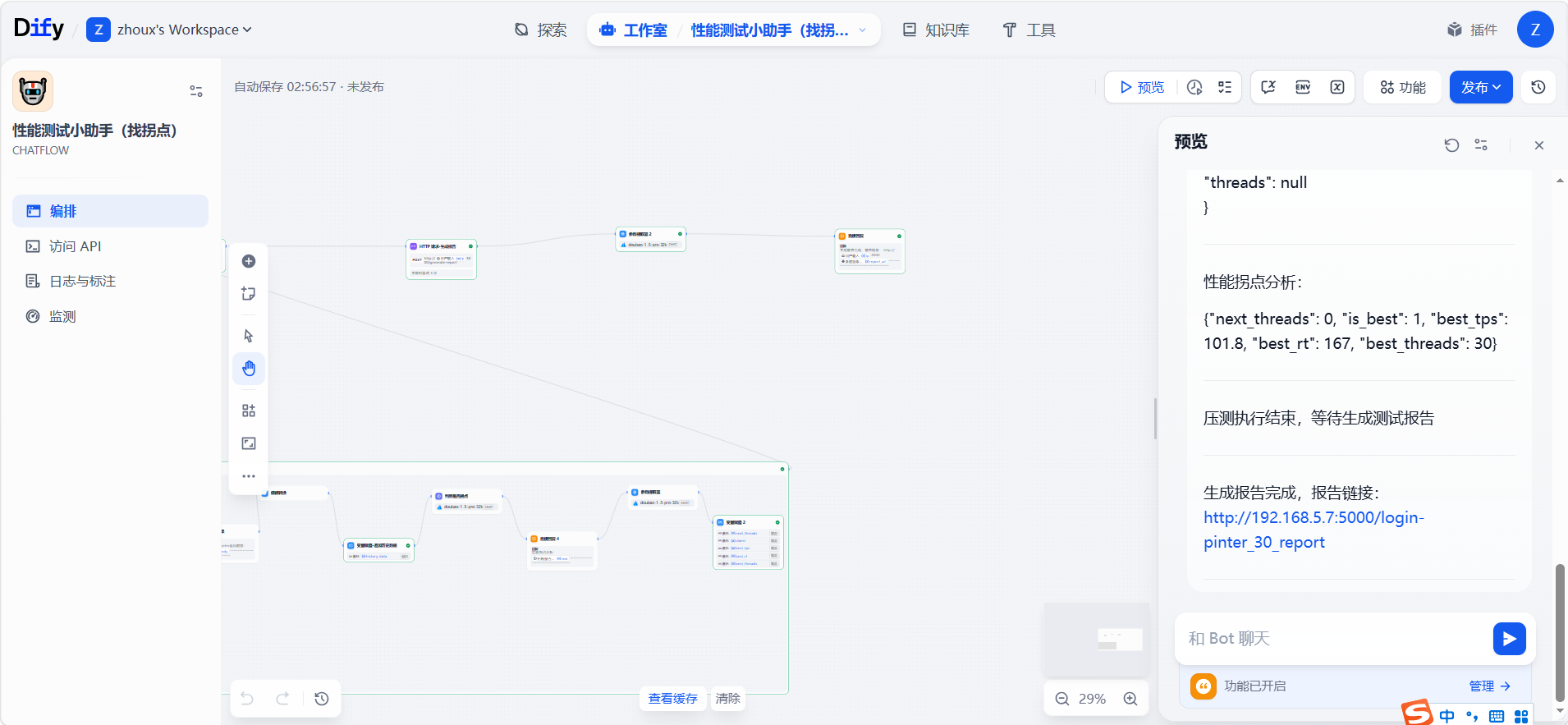Click the add node plus icon

coord(249,261)
